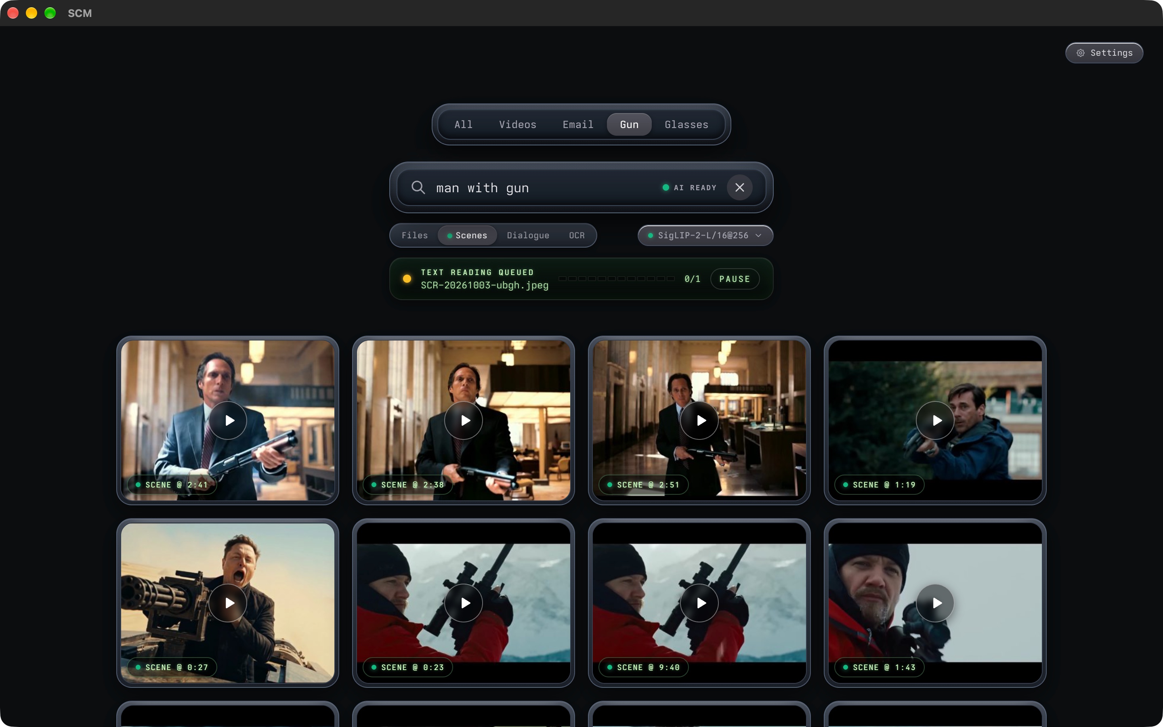Click the 'SCENE @ 2:41' timestamp badge
The width and height of the screenshot is (1163, 727).
pyautogui.click(x=172, y=485)
